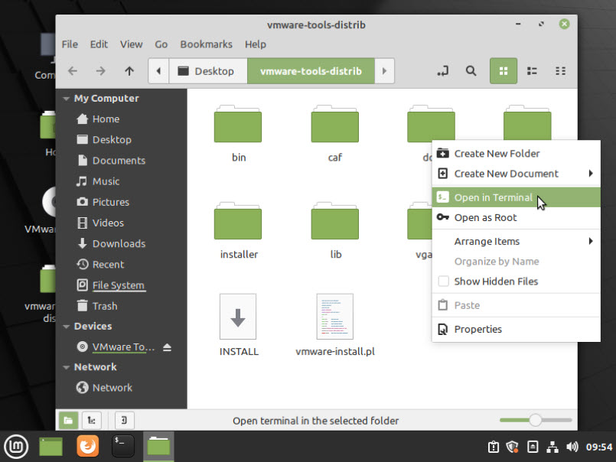Screen dimensions: 616x462
Task: Go up to the parent folder
Action: point(129,71)
